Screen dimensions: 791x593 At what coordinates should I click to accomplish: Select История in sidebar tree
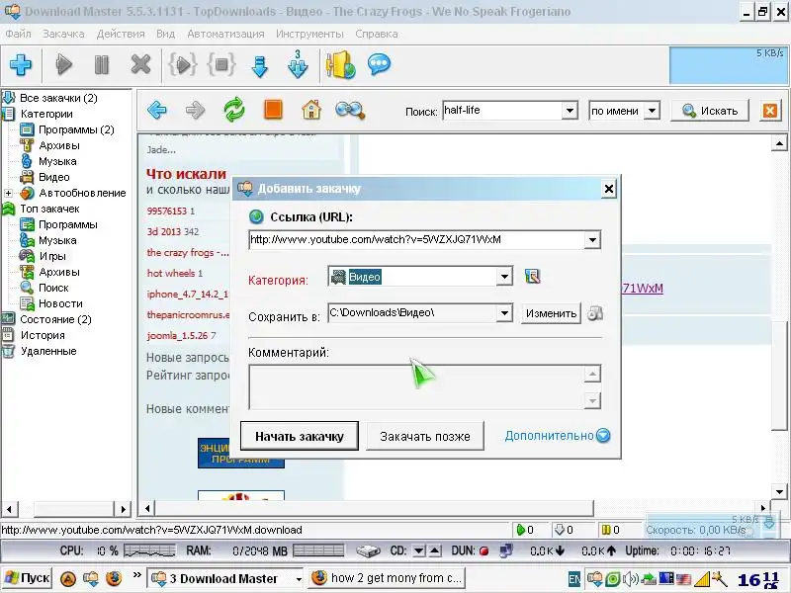coord(43,335)
